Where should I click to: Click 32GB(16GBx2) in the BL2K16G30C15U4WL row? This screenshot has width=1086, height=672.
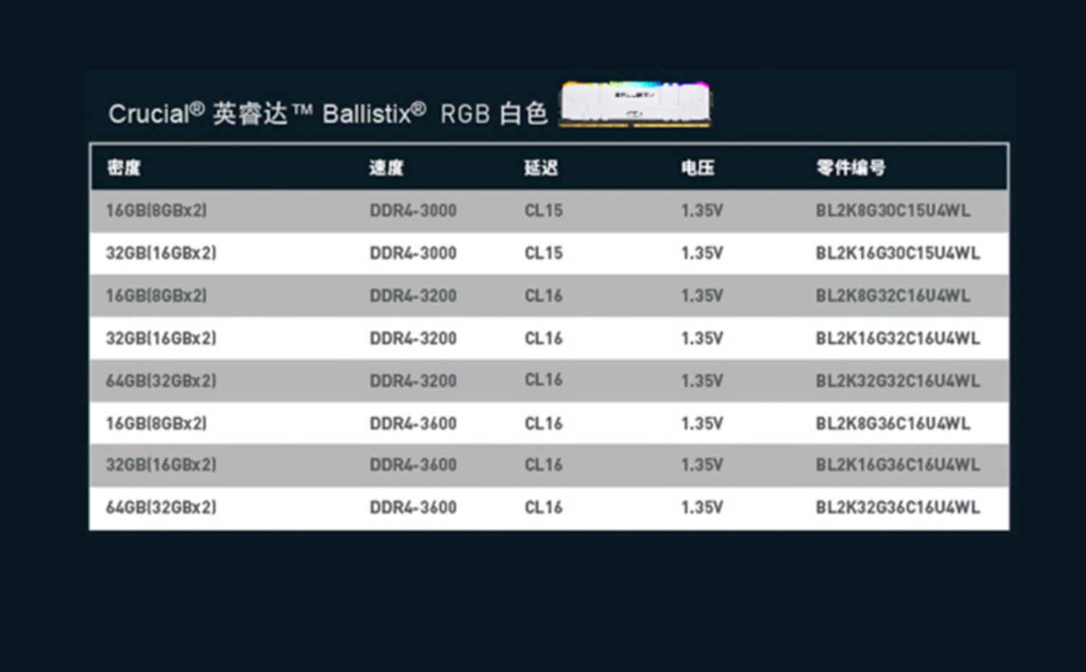[161, 253]
